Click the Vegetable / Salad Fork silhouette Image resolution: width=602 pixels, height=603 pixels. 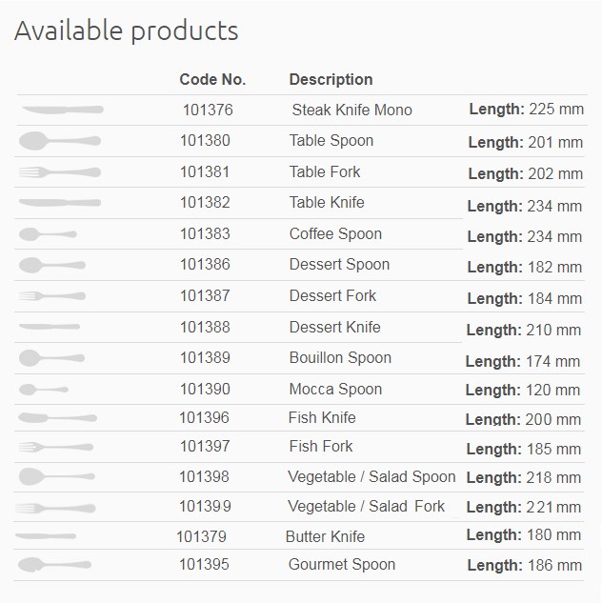pos(55,508)
